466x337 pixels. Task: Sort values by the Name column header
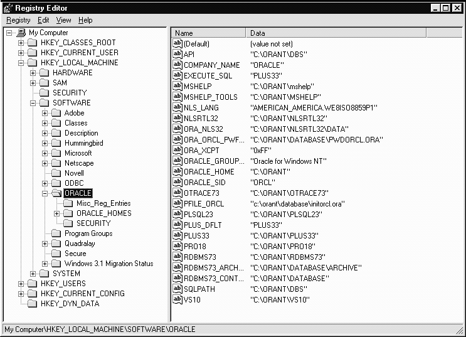pyautogui.click(x=208, y=33)
